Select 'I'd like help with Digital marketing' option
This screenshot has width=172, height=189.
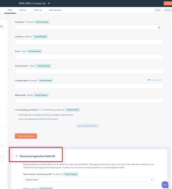[16, 115]
